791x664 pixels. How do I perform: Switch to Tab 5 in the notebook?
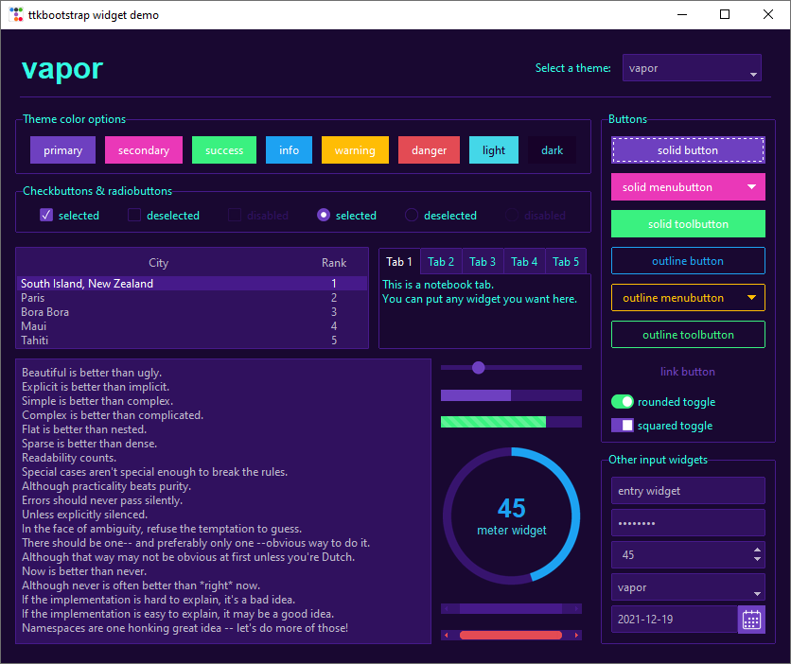pyautogui.click(x=565, y=261)
